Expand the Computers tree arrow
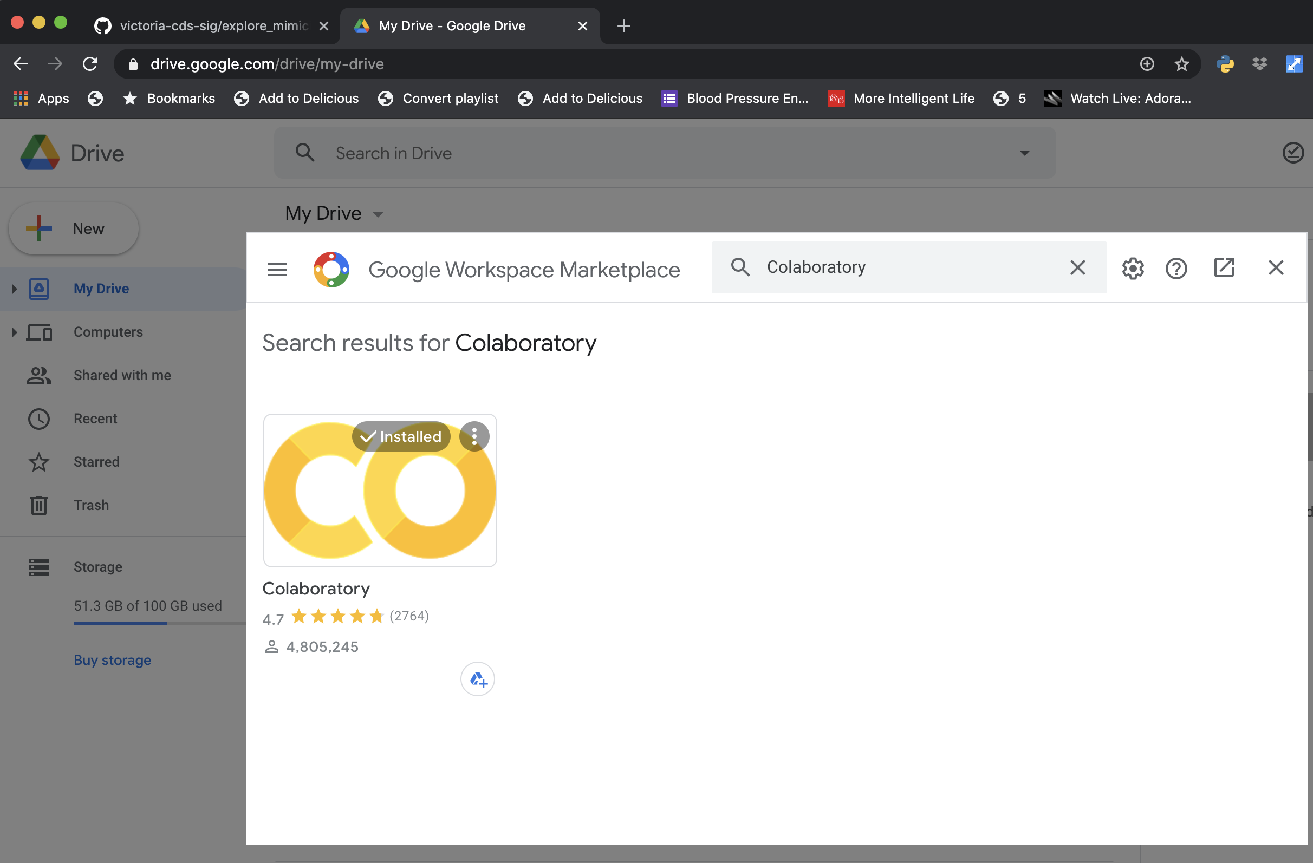Image resolution: width=1313 pixels, height=863 pixels. 14,332
